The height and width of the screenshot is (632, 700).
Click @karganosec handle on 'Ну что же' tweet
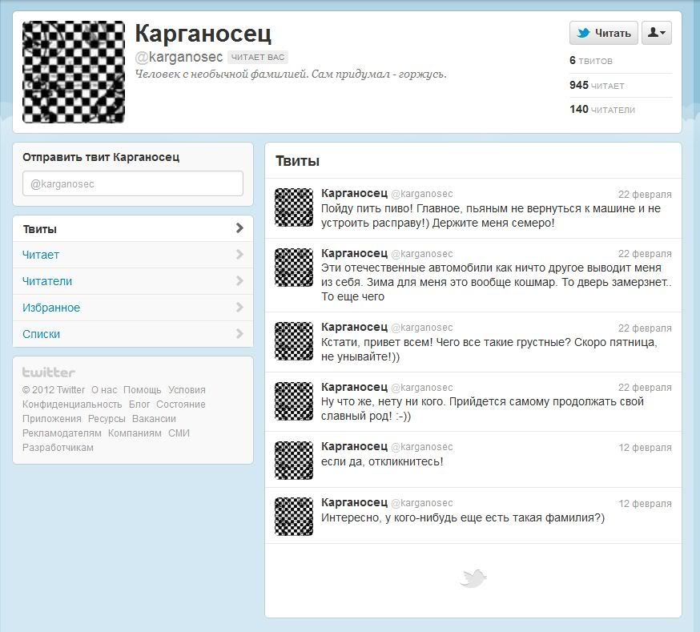(421, 388)
